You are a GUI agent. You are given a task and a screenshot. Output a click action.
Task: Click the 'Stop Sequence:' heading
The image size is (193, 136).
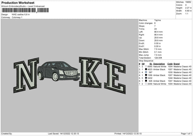click(146, 61)
